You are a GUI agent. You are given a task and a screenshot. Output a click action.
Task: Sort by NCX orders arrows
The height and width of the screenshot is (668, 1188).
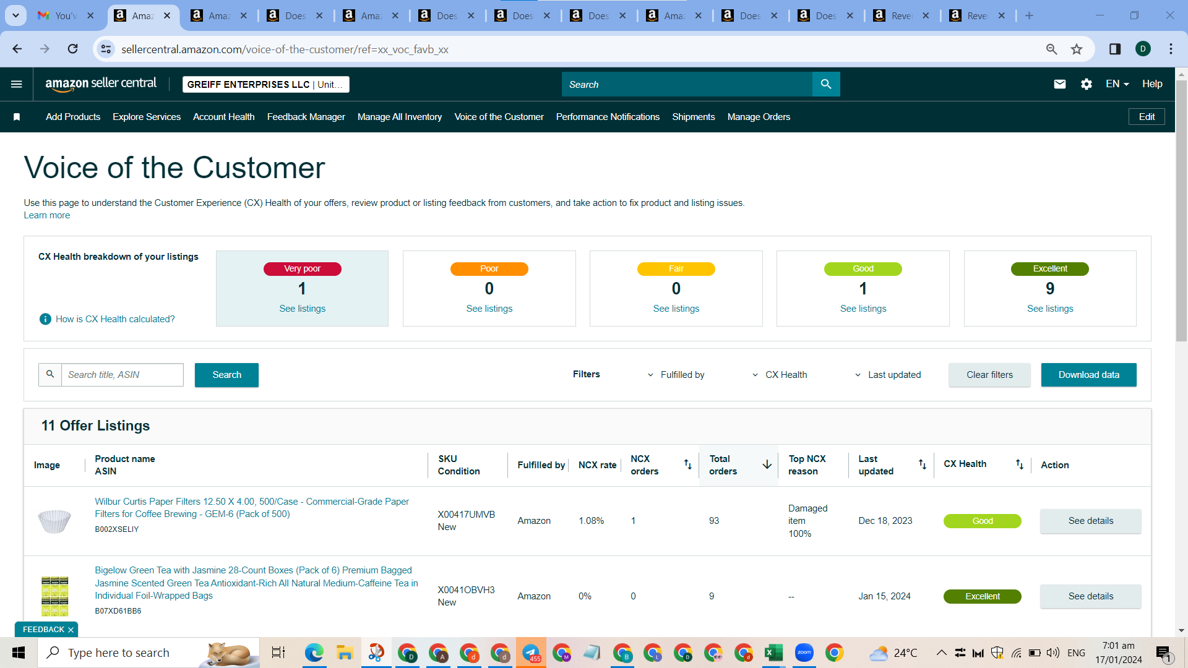687,465
